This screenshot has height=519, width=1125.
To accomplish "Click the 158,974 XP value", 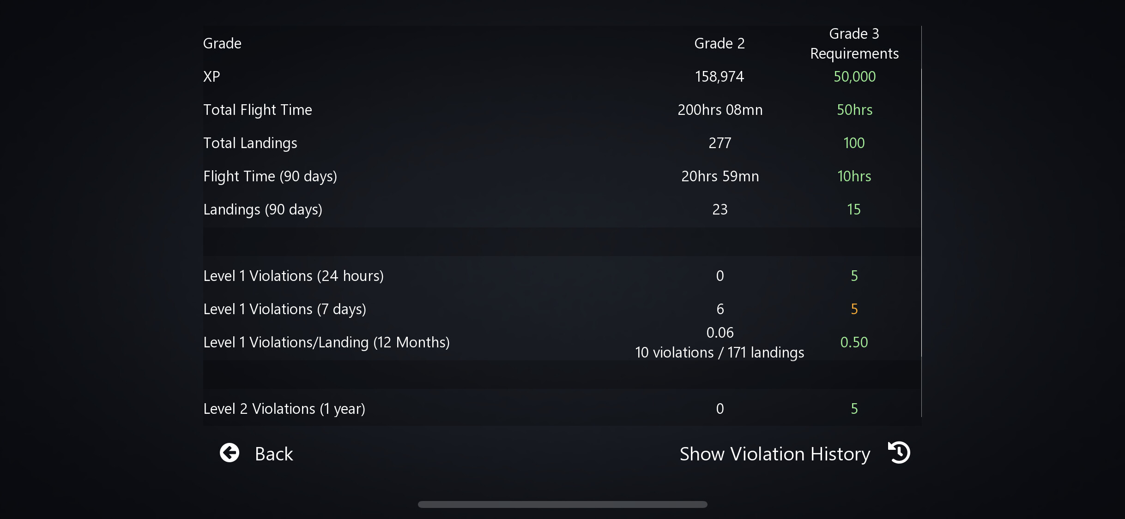I will [720, 77].
